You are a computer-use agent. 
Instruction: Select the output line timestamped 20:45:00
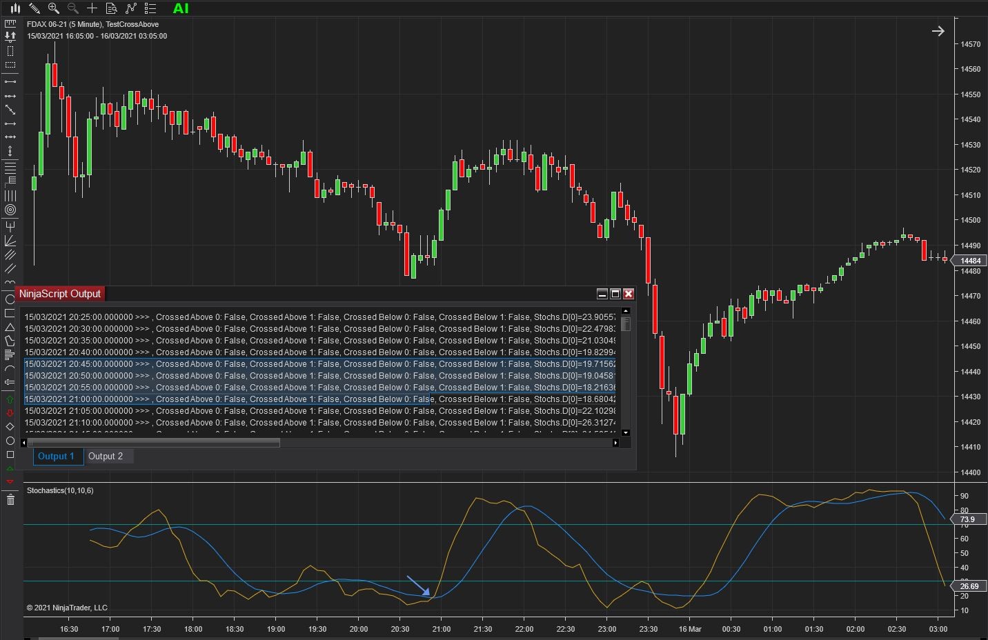320,364
